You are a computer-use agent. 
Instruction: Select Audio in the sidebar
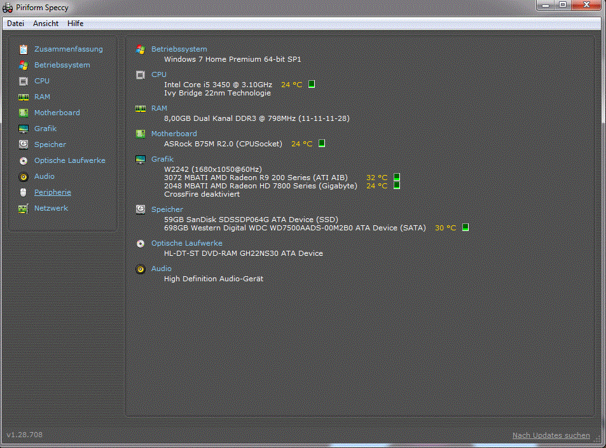point(44,176)
